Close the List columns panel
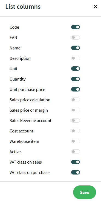Image resolution: width=101 pixels, height=201 pixels. coord(96,7)
